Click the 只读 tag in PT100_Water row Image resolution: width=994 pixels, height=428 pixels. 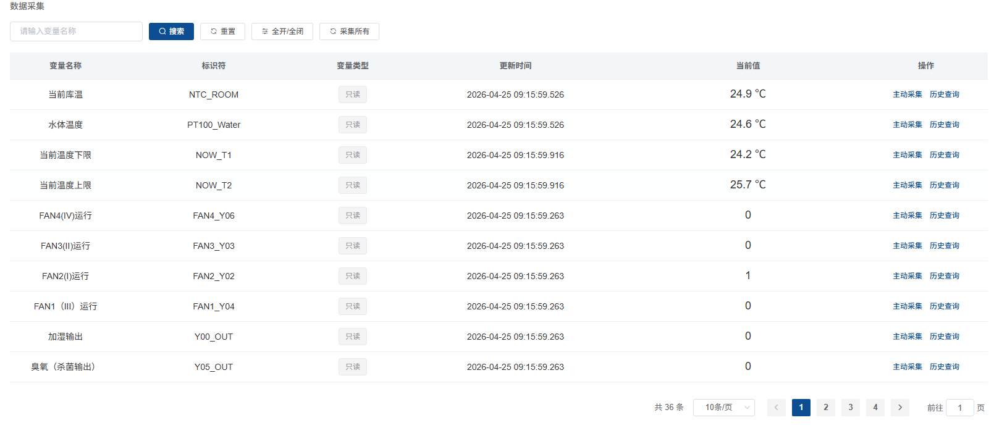coord(353,125)
